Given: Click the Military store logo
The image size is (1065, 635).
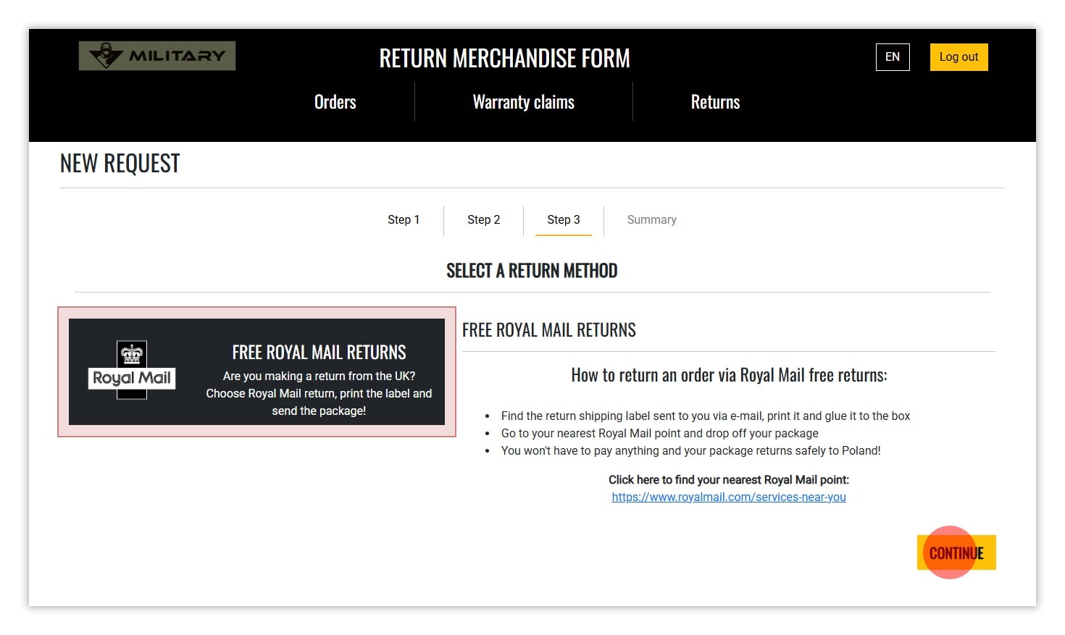Looking at the screenshot, I should click(x=157, y=56).
